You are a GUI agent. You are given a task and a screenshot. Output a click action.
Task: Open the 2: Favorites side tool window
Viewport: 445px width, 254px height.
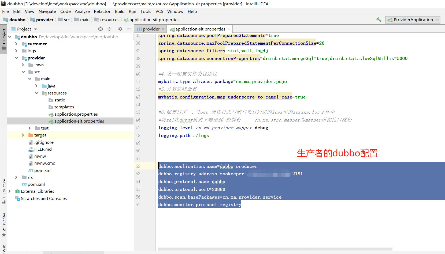tap(4, 224)
